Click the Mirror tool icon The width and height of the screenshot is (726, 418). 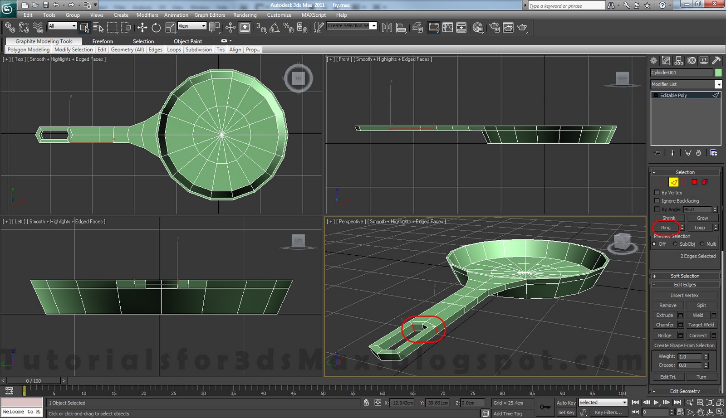point(387,28)
